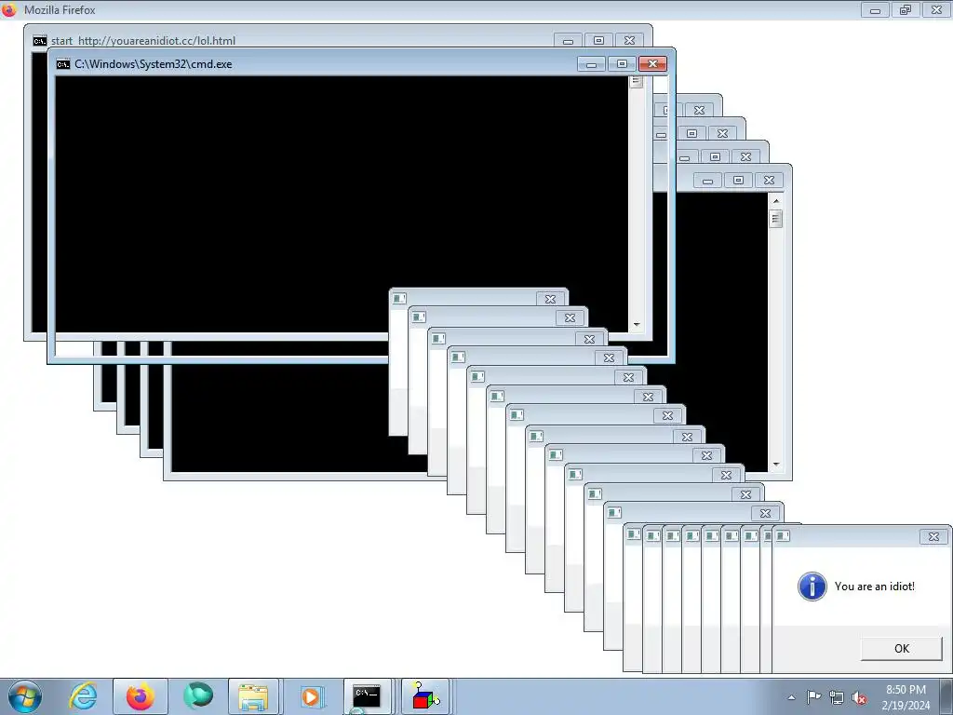This screenshot has height=715, width=953.
Task: Restore down the Mozilla Firefox window
Action: tap(906, 9)
